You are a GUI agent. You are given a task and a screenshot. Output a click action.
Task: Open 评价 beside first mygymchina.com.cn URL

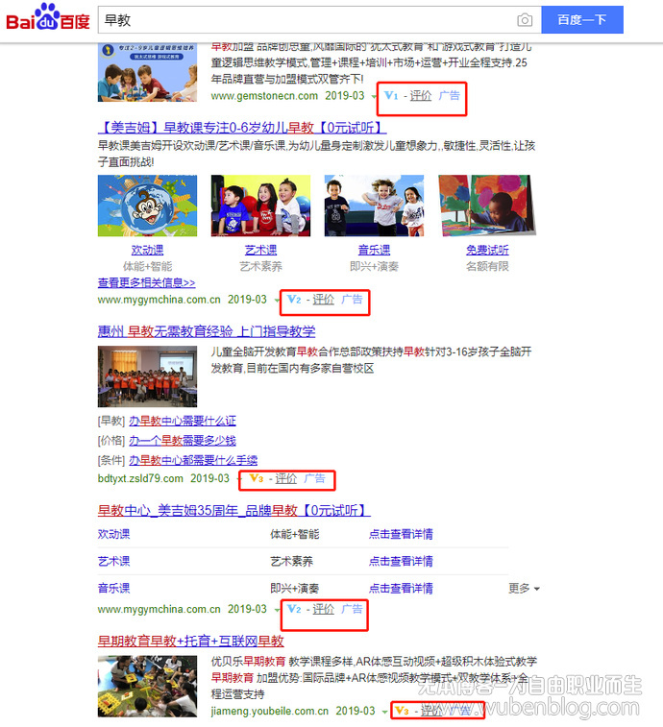323,300
